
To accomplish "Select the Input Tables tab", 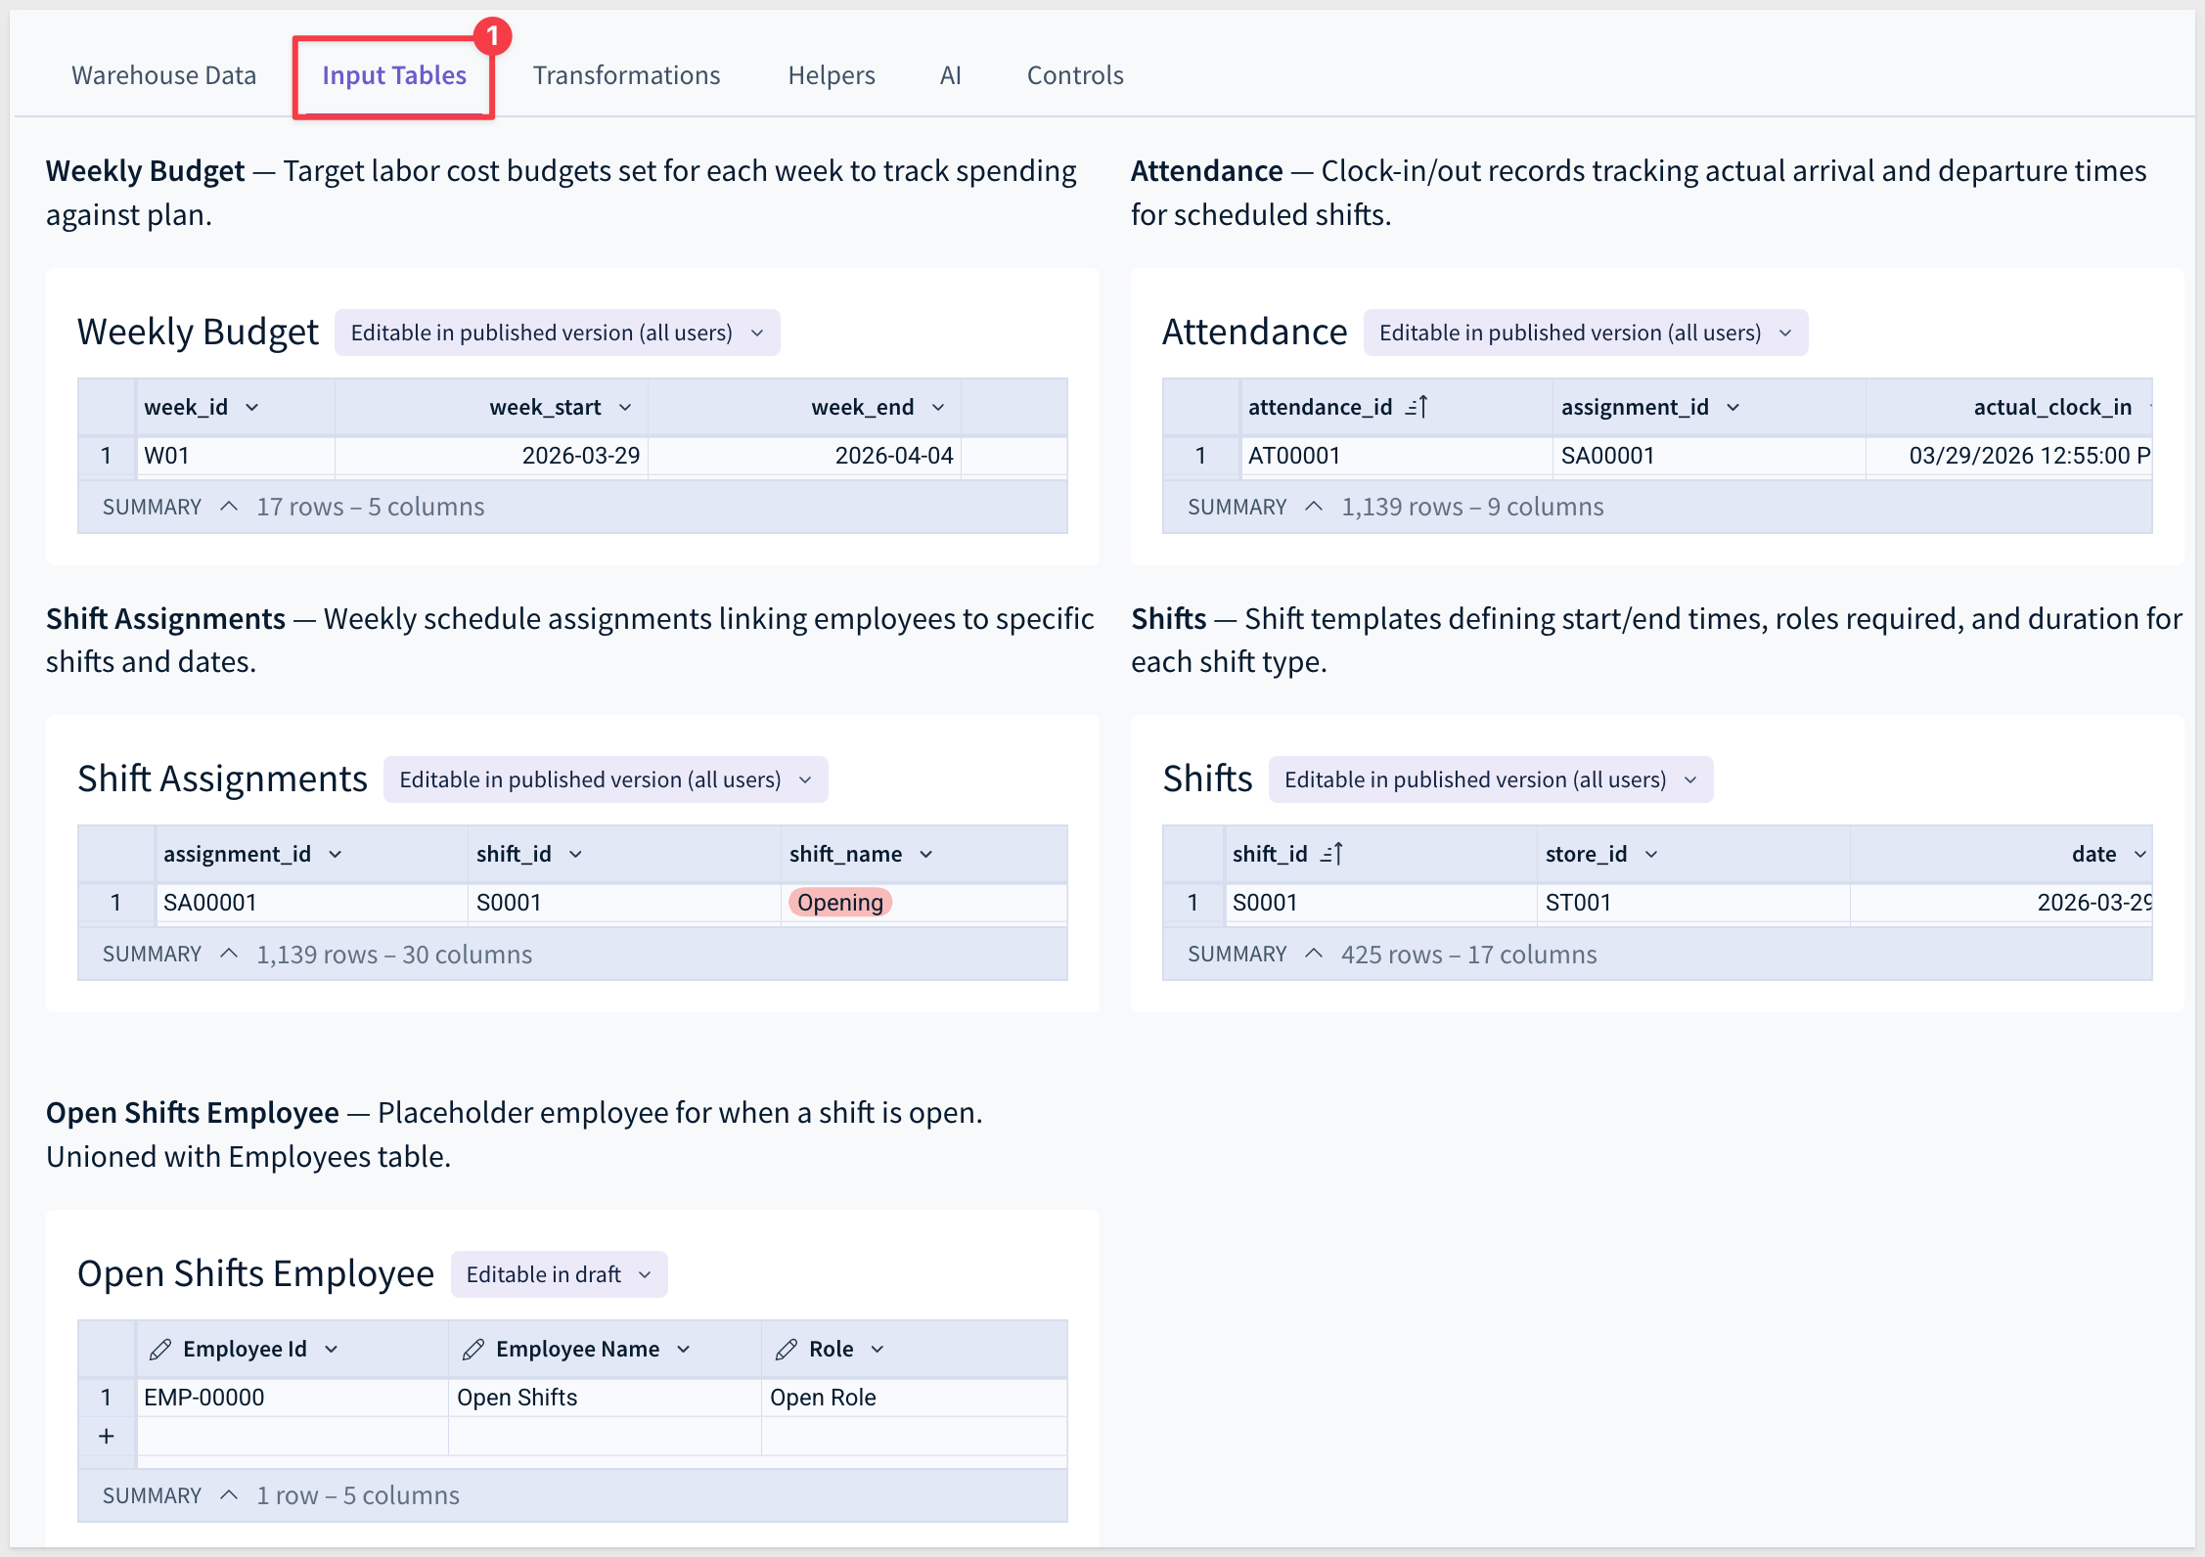I will click(x=394, y=75).
